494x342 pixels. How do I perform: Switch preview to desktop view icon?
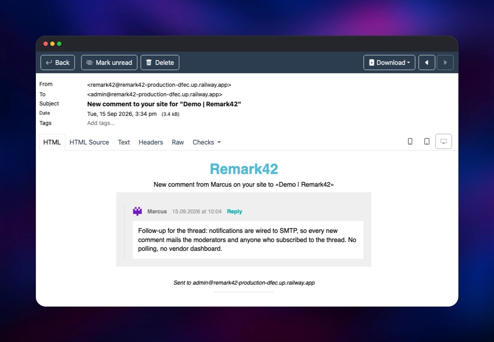(443, 141)
